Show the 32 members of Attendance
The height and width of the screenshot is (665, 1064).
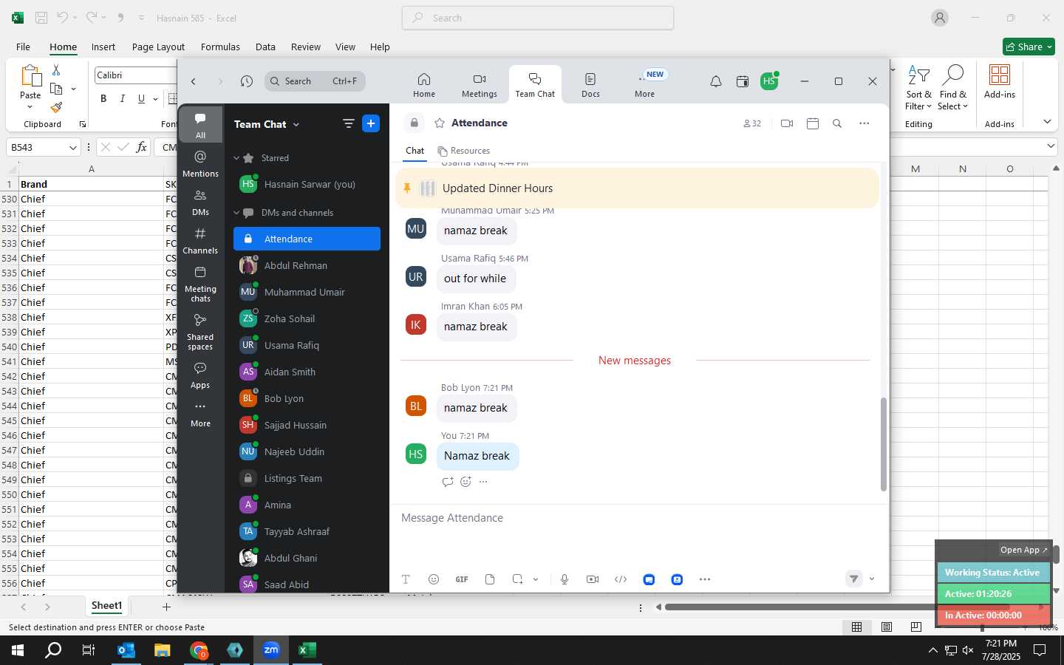tap(752, 123)
